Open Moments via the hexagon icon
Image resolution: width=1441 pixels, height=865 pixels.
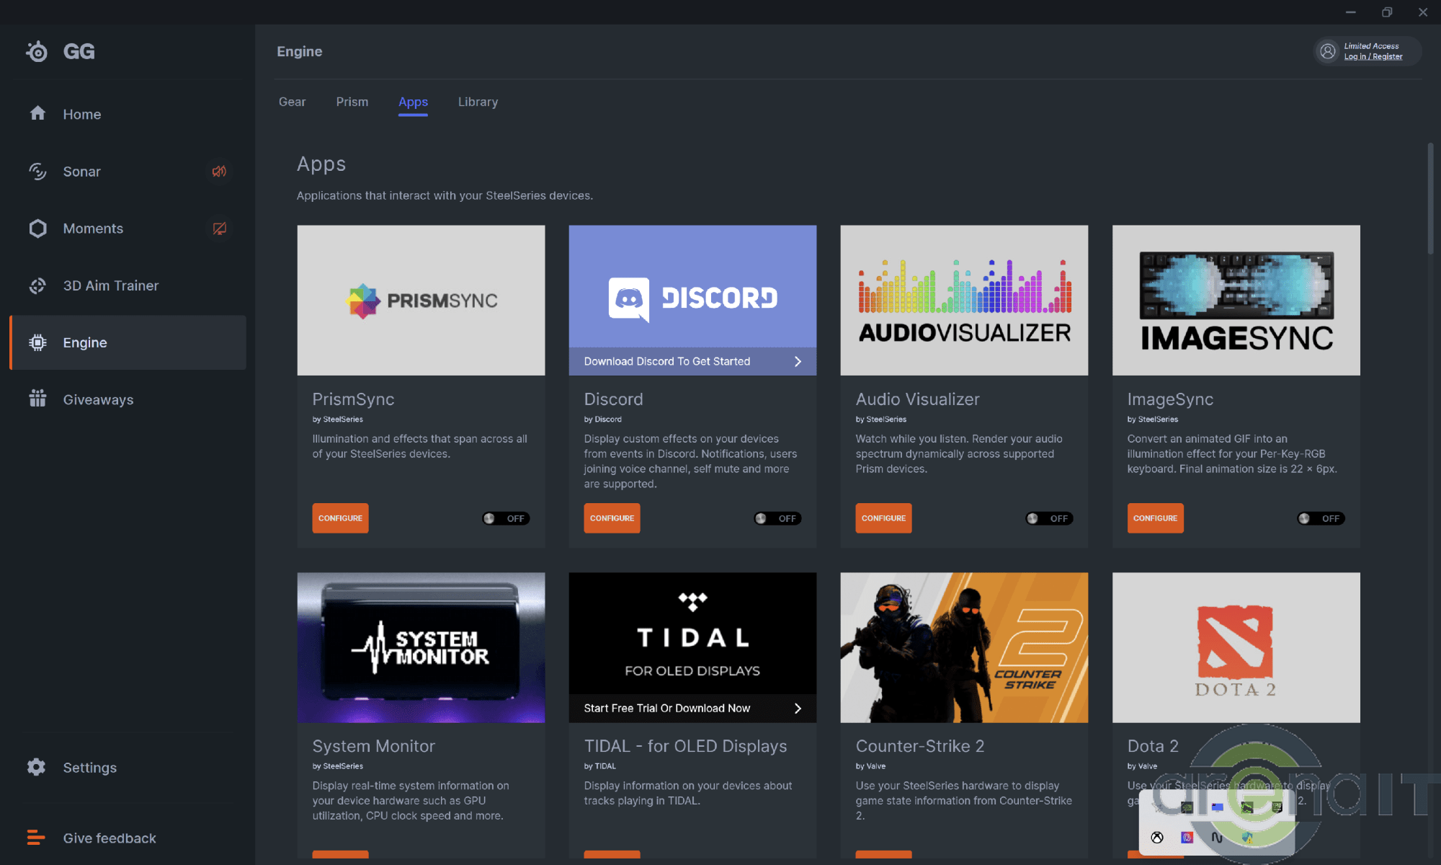37,229
